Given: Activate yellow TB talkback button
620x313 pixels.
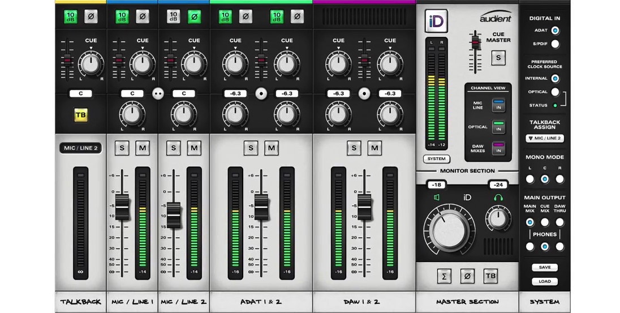Looking at the screenshot, I should point(81,115).
